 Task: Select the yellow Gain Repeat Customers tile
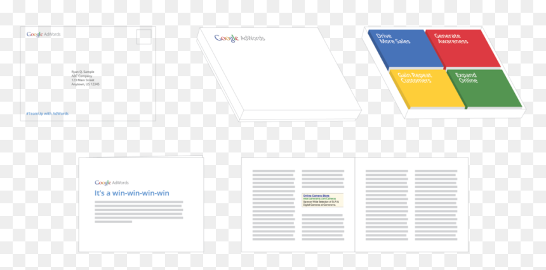(427, 88)
